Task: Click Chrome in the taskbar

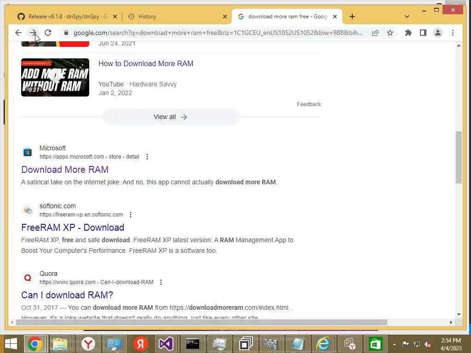Action: [35, 344]
